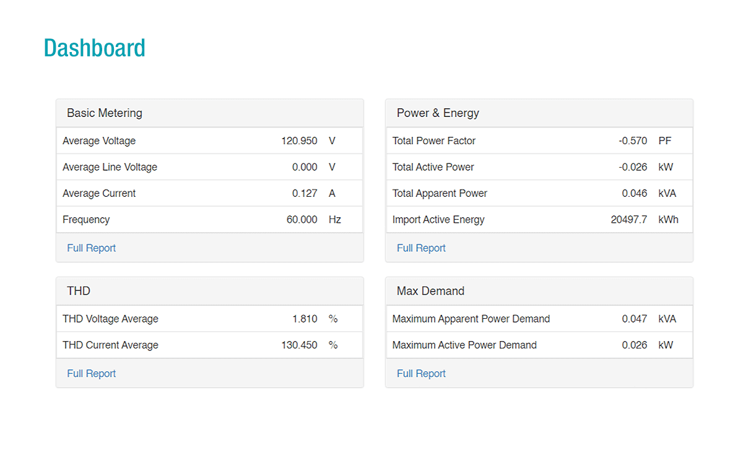Open the Power & Energy full report
Image resolution: width=743 pixels, height=471 pixels.
tap(421, 248)
